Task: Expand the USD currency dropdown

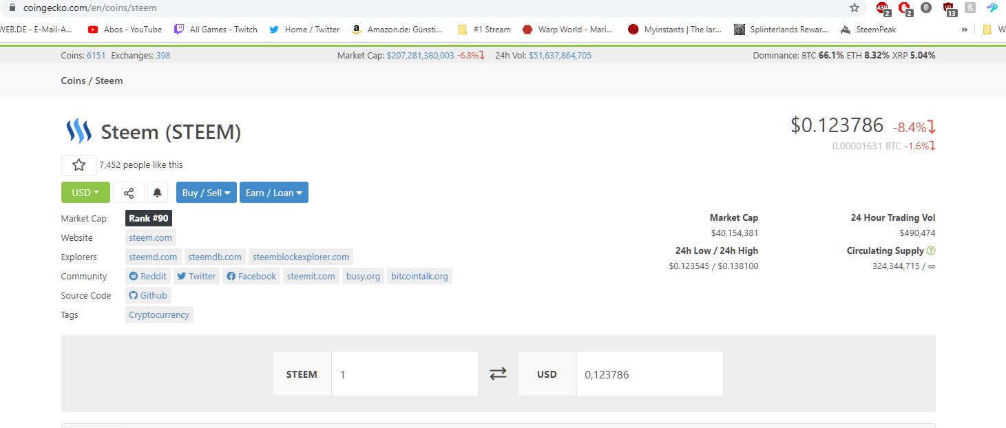Action: (85, 193)
